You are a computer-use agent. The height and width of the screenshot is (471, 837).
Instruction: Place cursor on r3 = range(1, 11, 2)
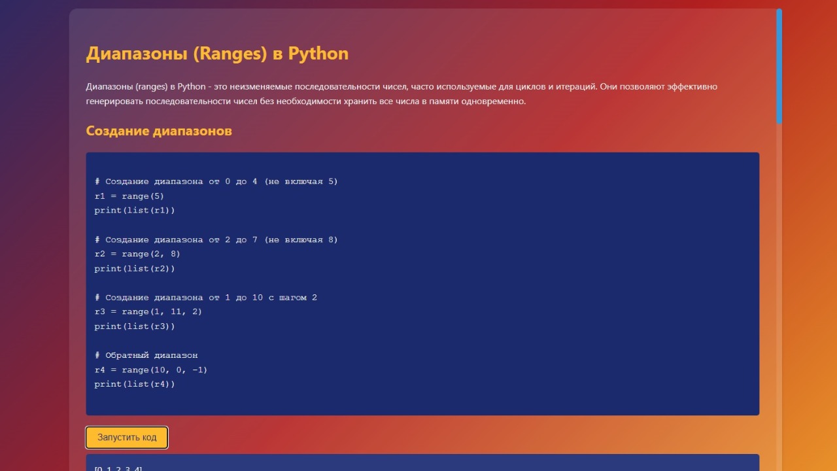tap(148, 312)
